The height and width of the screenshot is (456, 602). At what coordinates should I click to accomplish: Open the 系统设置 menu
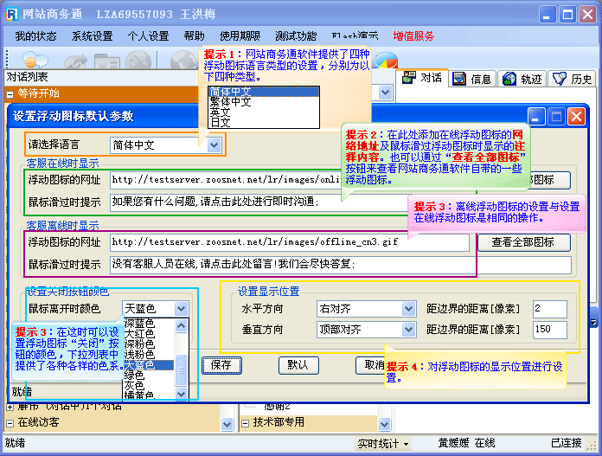(92, 36)
